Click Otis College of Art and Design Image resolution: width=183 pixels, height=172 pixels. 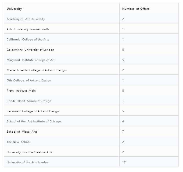click(29, 80)
